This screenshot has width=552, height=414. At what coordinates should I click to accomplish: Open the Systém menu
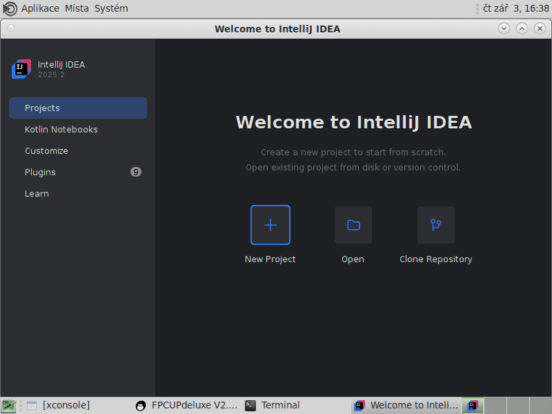pyautogui.click(x=111, y=8)
